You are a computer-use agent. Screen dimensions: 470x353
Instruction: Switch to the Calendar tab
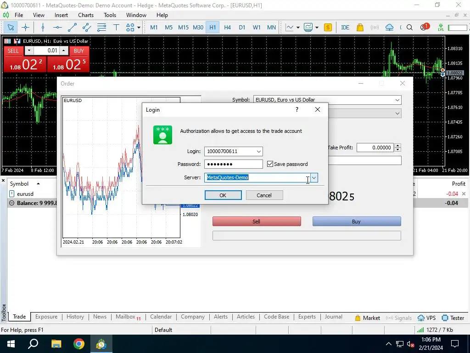click(x=161, y=317)
